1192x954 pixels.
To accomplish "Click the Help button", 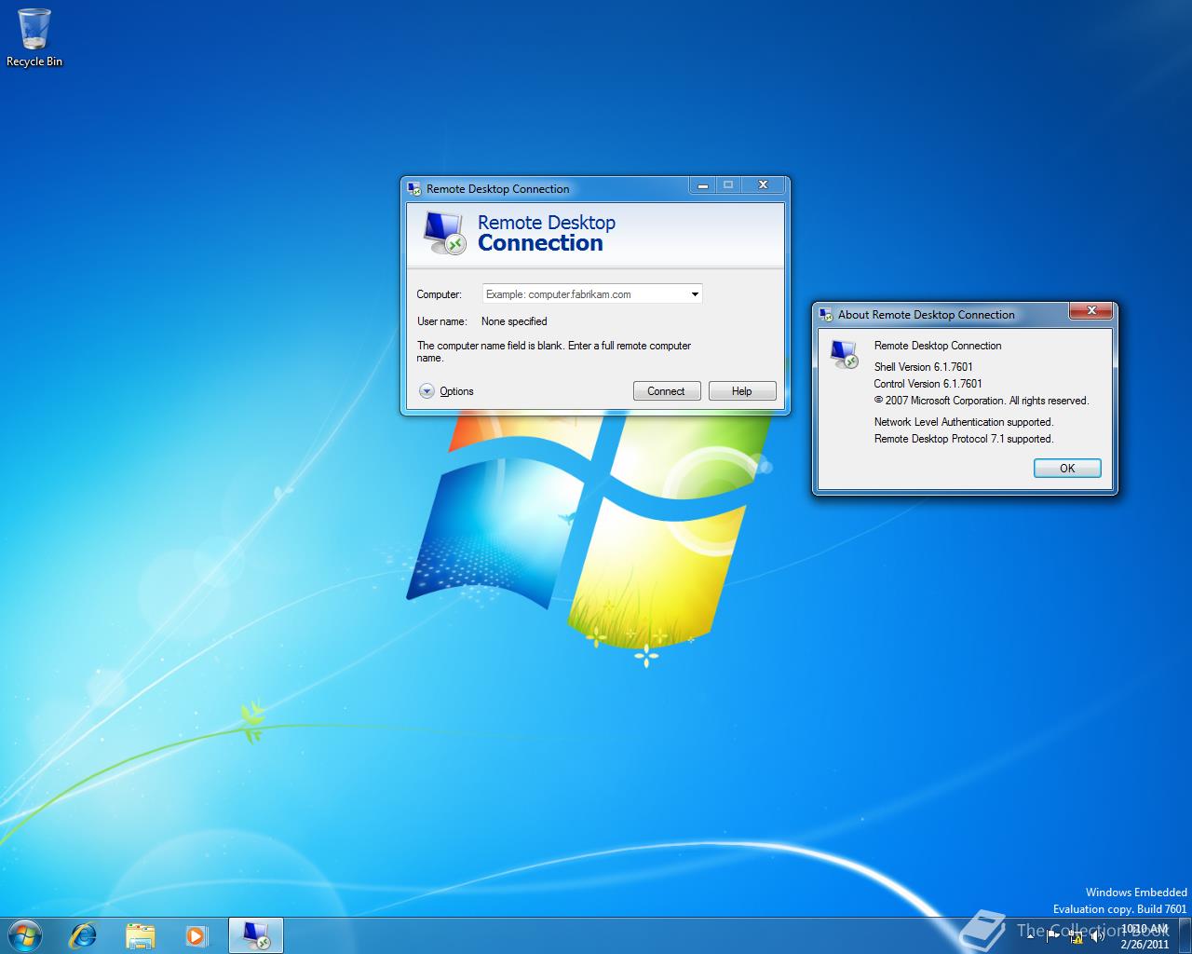I will coord(742,391).
